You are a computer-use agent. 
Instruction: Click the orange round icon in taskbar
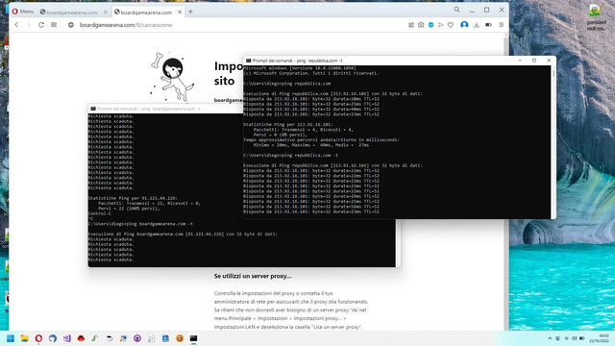tap(180, 338)
